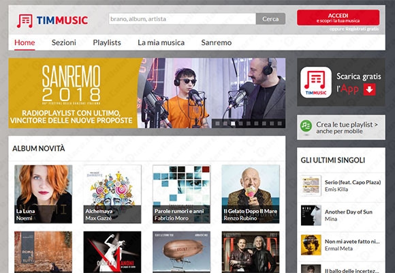
Task: Open the Registrati gratis link
Action: click(362, 29)
